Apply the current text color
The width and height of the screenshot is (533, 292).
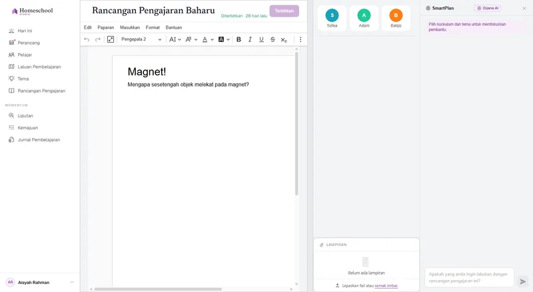[x=205, y=39]
